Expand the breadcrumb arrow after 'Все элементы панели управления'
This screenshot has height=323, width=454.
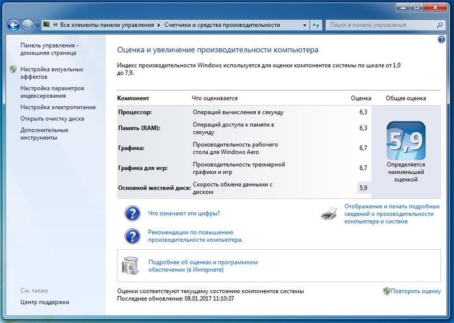coord(159,25)
